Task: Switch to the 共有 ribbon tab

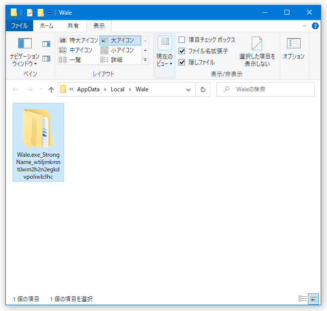Action: pyautogui.click(x=73, y=26)
